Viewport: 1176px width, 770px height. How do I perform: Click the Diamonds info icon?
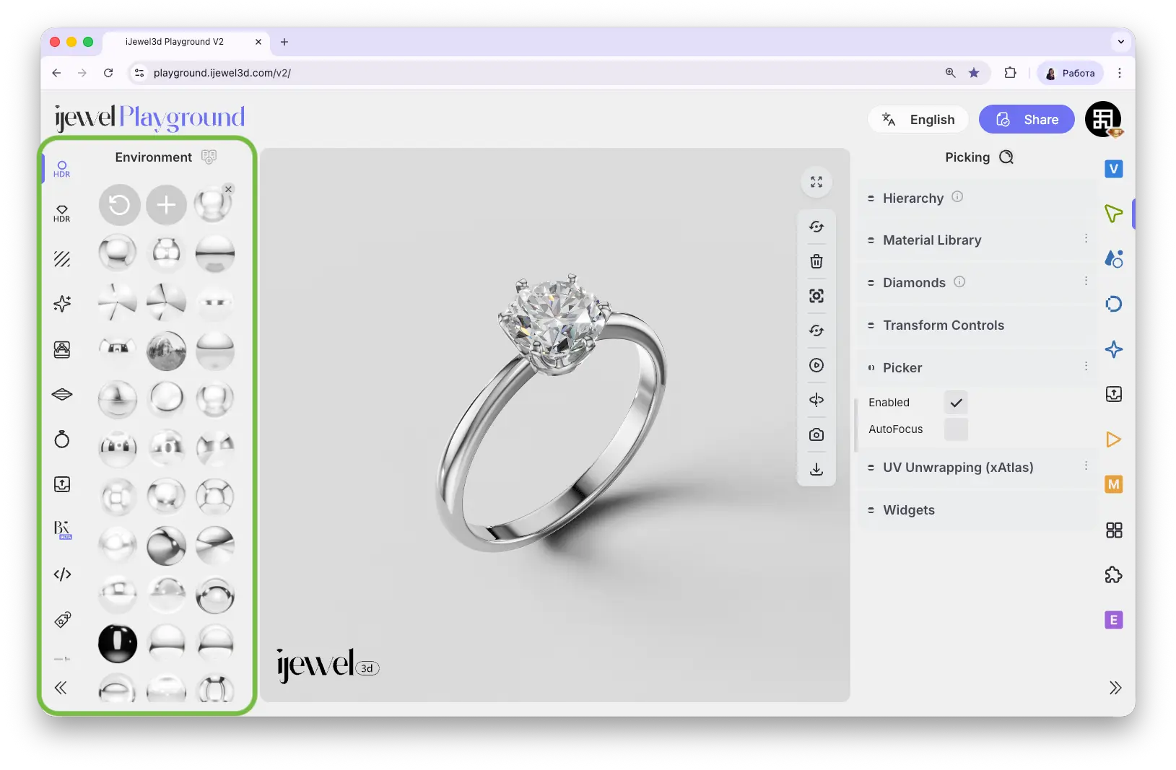959,281
